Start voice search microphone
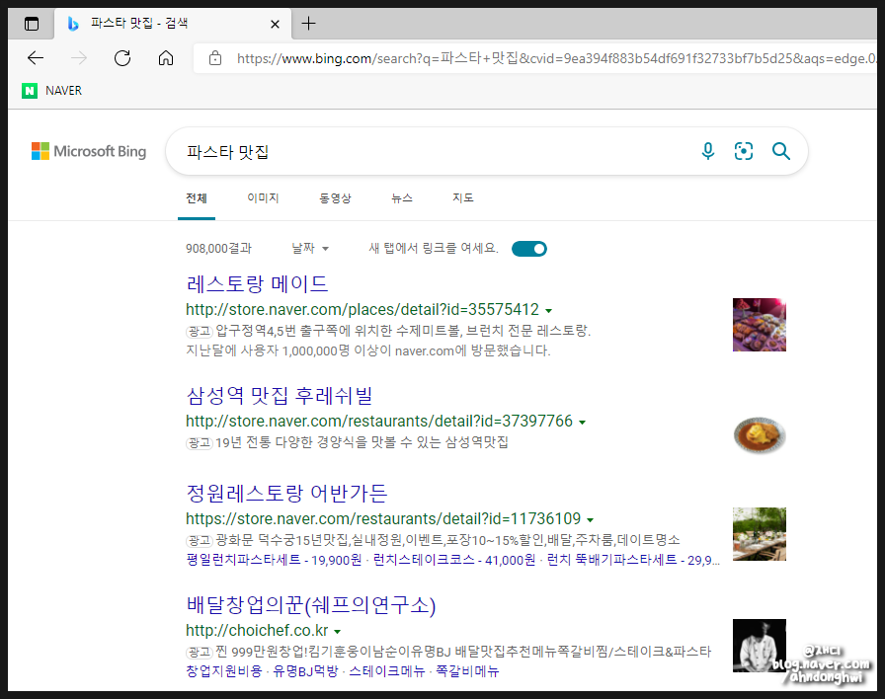The image size is (885, 699). [708, 151]
